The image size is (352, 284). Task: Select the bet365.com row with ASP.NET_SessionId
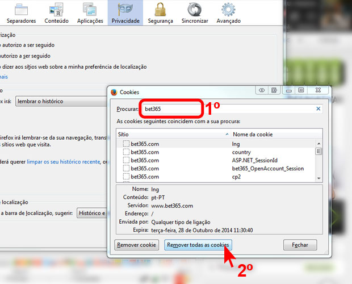tap(216, 160)
